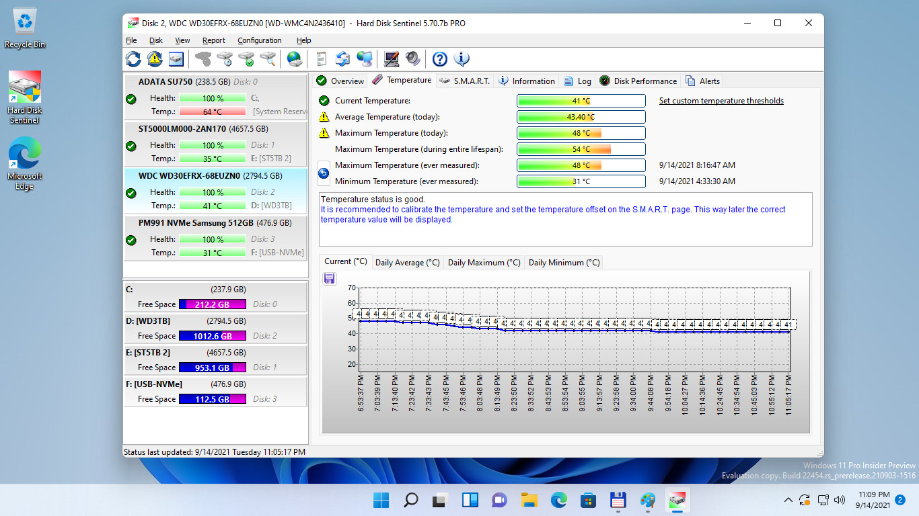Open the Report menu
Image resolution: width=919 pixels, height=516 pixels.
(214, 40)
